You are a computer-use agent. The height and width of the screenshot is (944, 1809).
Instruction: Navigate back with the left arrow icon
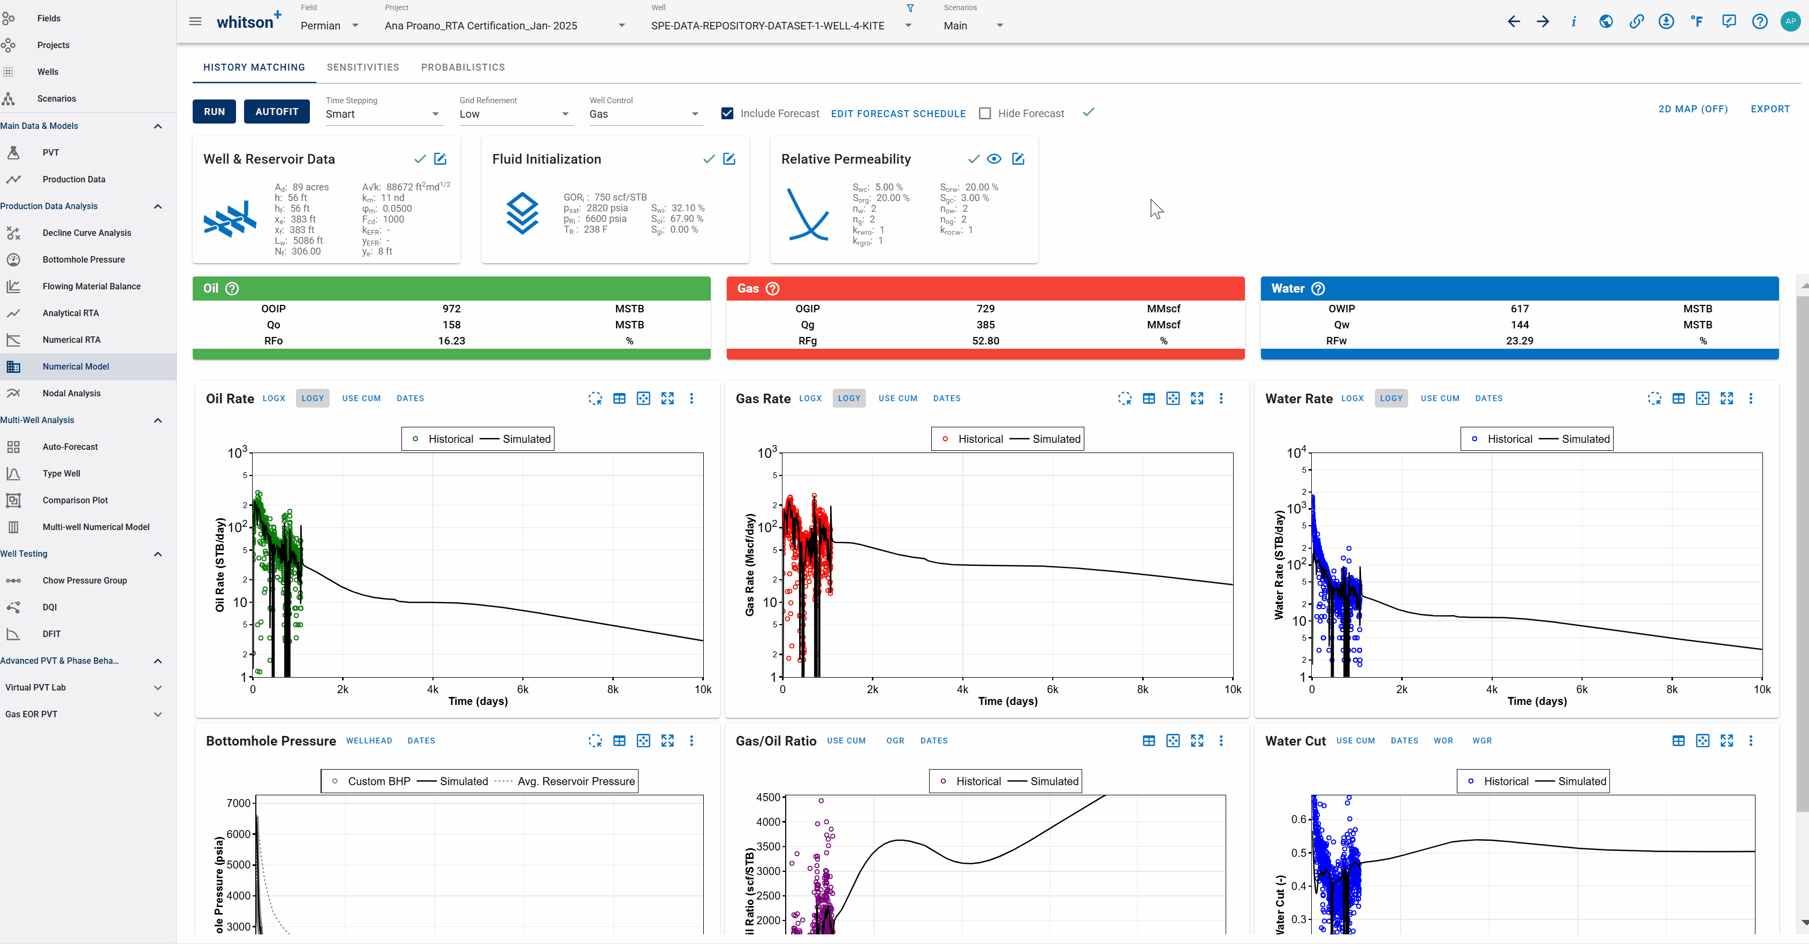pyautogui.click(x=1514, y=22)
